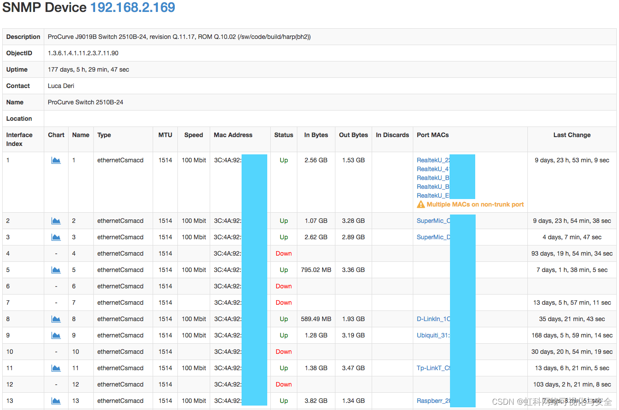Open the SuperMic_D port MAC link
The width and height of the screenshot is (619, 410).
(434, 237)
